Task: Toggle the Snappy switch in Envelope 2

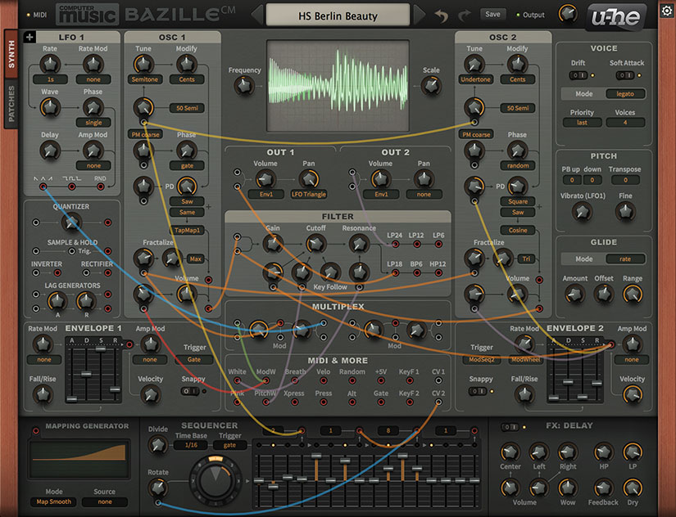Action: [x=479, y=392]
